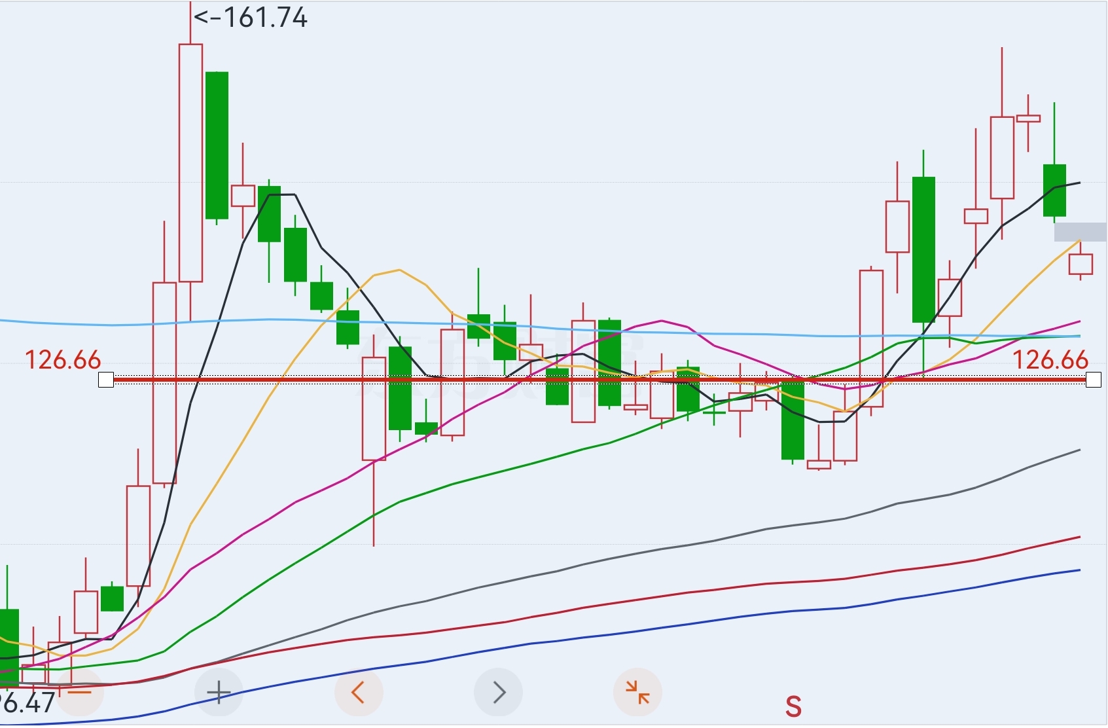Click the <-161.74 high price annotation
1108x728 pixels.
pos(251,18)
